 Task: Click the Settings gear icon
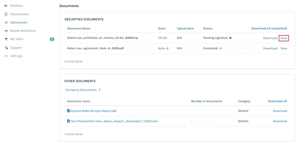click(6, 56)
